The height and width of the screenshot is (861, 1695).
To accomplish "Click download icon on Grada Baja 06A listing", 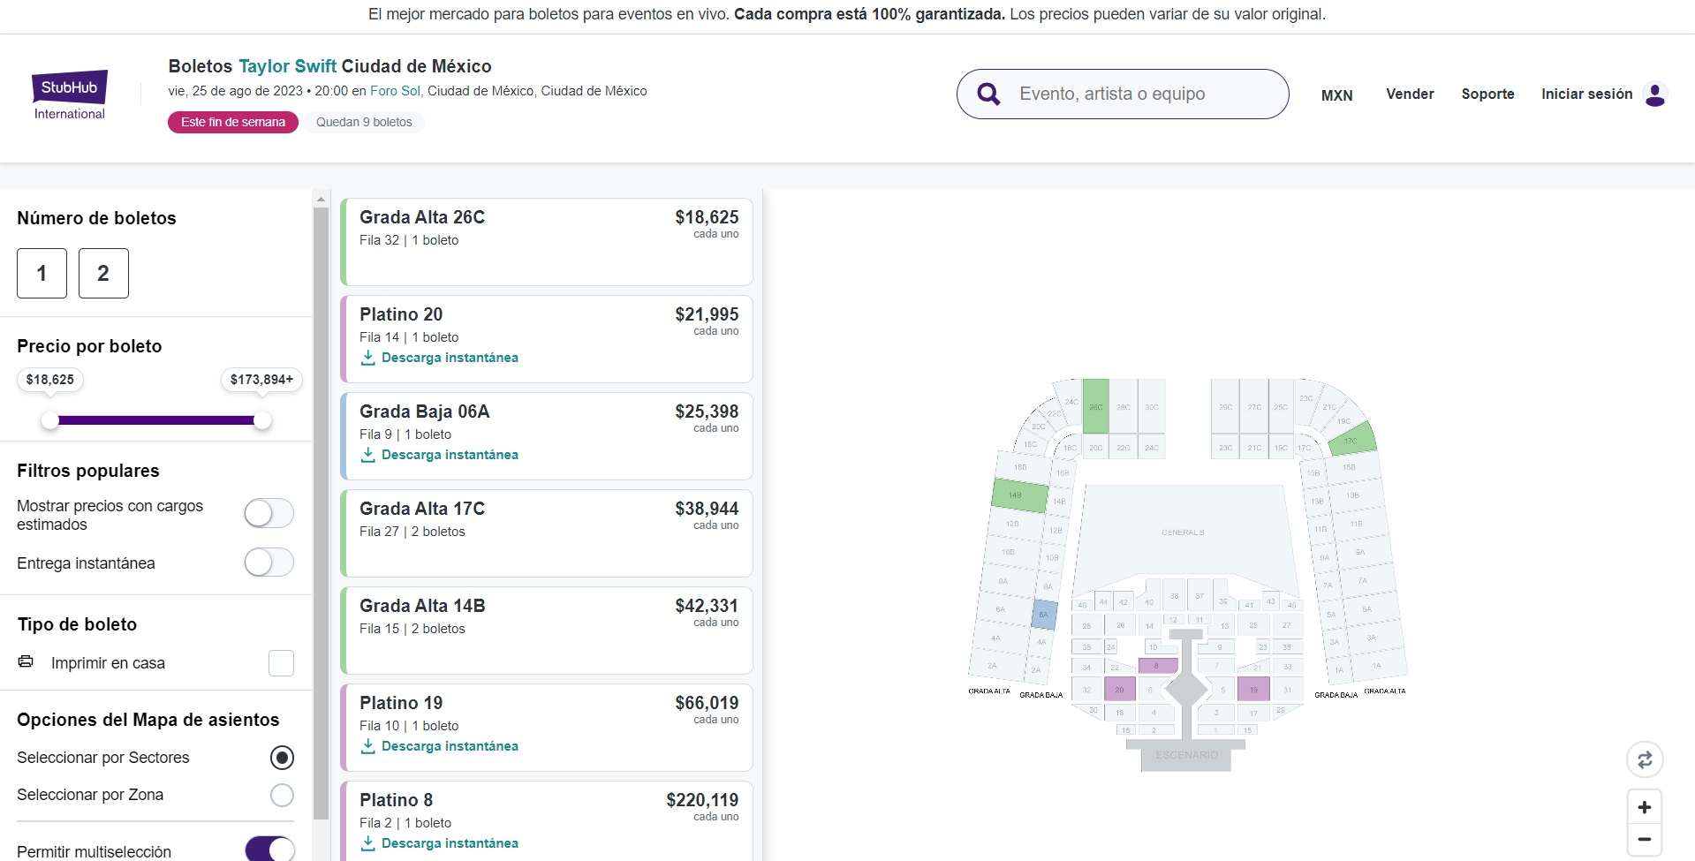I will 368,455.
